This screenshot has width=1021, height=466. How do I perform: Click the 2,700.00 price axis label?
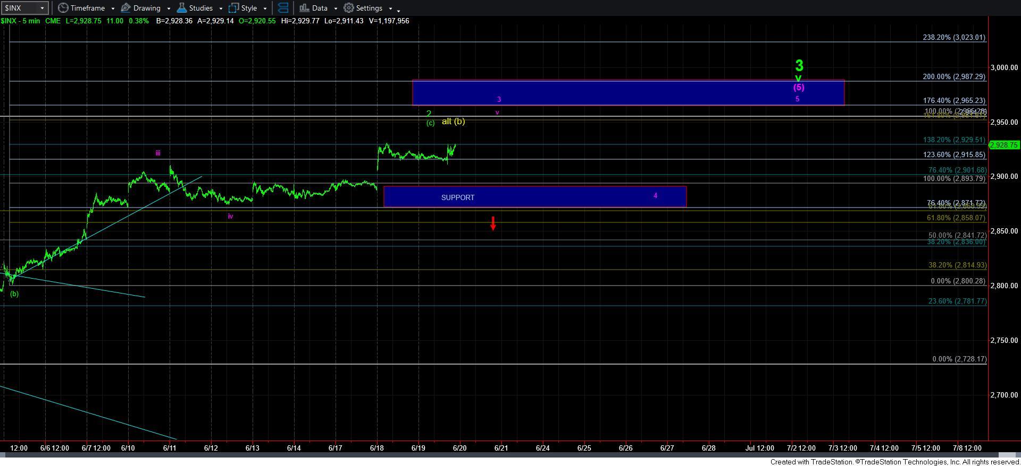1004,395
